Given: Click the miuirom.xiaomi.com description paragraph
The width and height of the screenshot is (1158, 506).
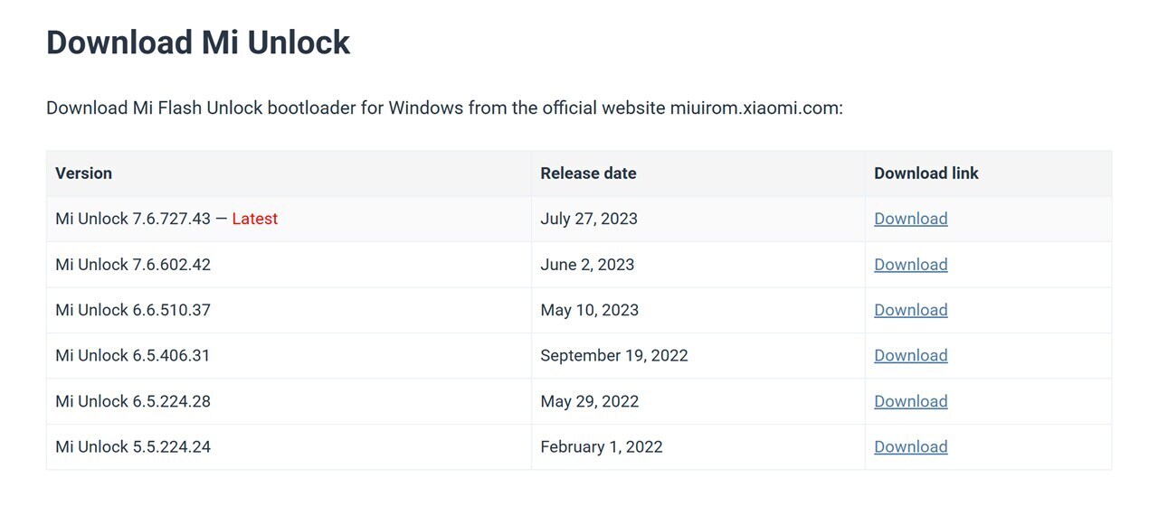Looking at the screenshot, I should tap(444, 108).
